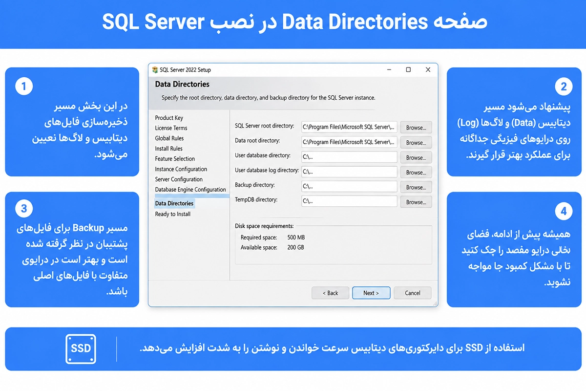The width and height of the screenshot is (586, 391).
Task: Click the 'SQL Server root directory:' label
Action: point(264,126)
